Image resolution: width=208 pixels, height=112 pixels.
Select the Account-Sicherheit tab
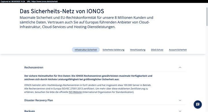[178, 50]
